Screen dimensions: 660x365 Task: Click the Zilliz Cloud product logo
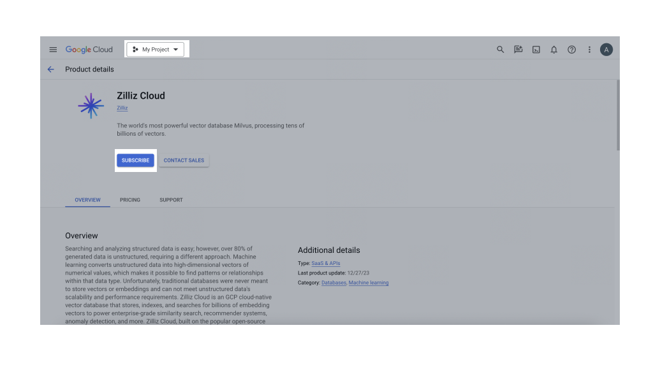tap(91, 106)
